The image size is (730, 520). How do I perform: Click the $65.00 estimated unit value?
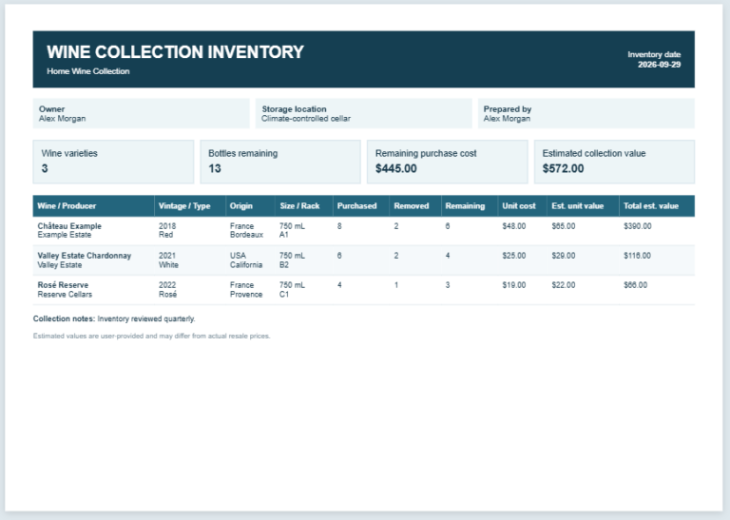click(564, 226)
